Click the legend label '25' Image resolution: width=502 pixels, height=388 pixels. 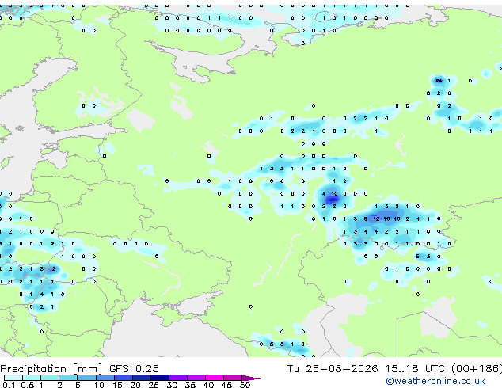154,385
